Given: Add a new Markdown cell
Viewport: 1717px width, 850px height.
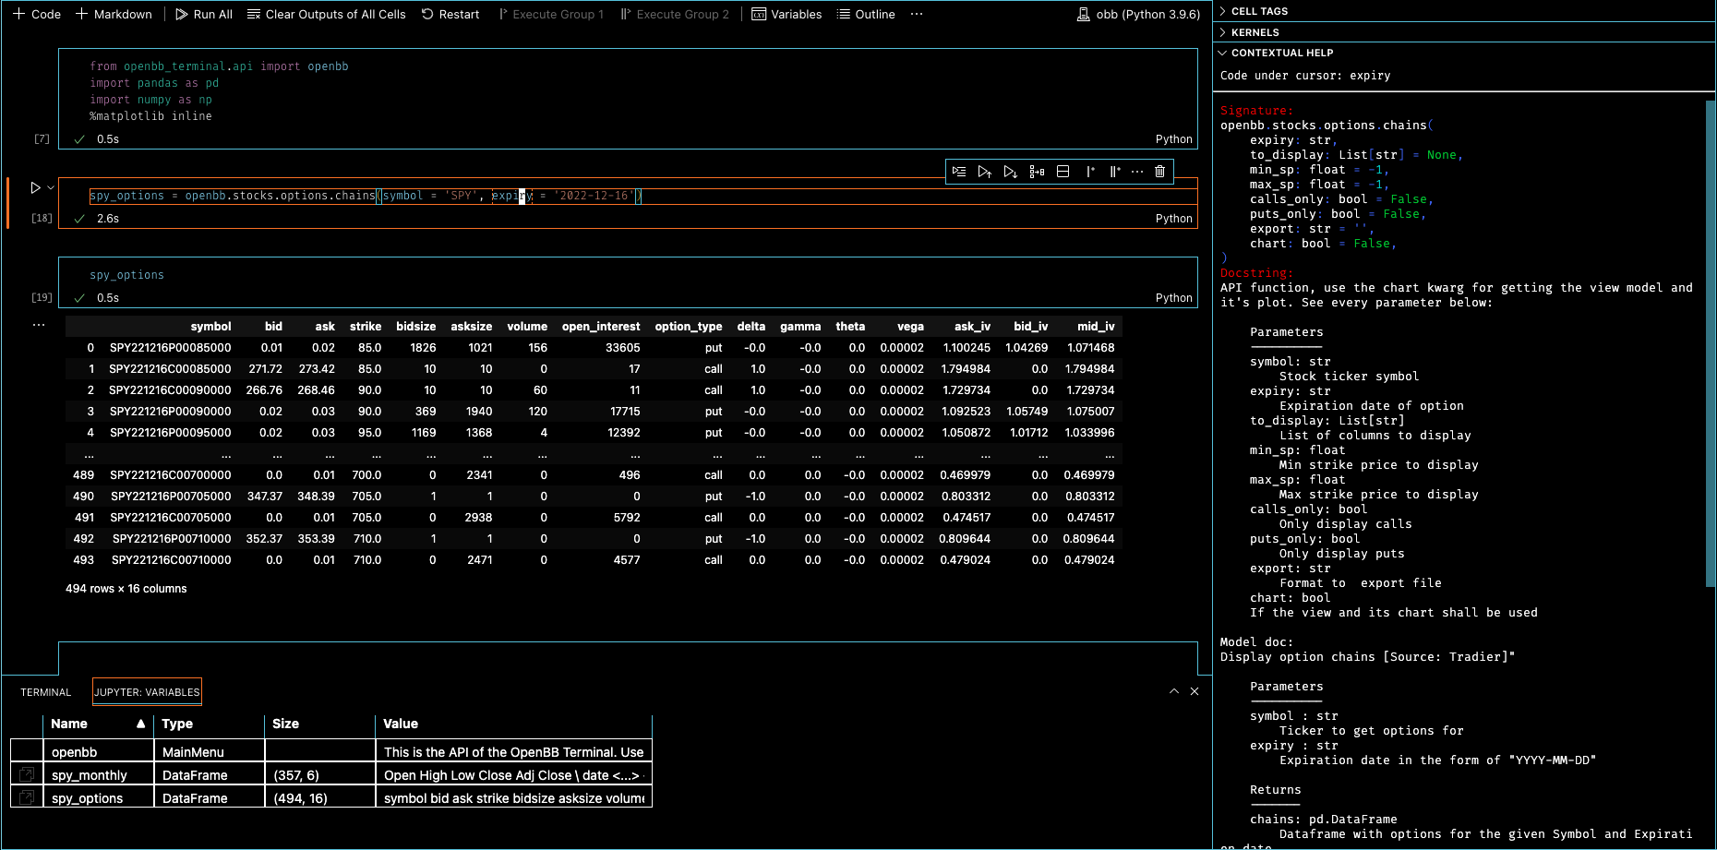Looking at the screenshot, I should coord(114,14).
